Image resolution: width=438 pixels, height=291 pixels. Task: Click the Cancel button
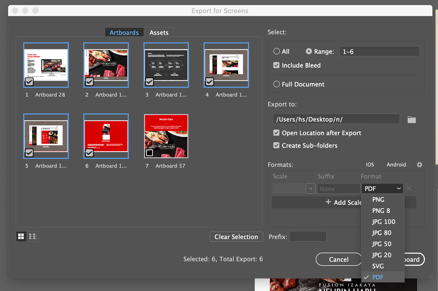pos(338,259)
